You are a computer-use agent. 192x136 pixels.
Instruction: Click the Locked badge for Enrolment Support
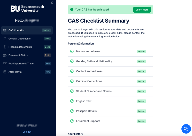click(x=142, y=121)
